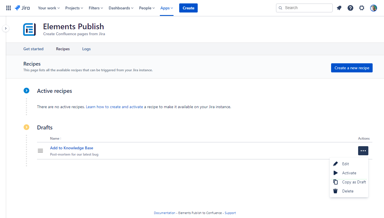
Task: Click the Jira logo
Action: pyautogui.click(x=22, y=8)
